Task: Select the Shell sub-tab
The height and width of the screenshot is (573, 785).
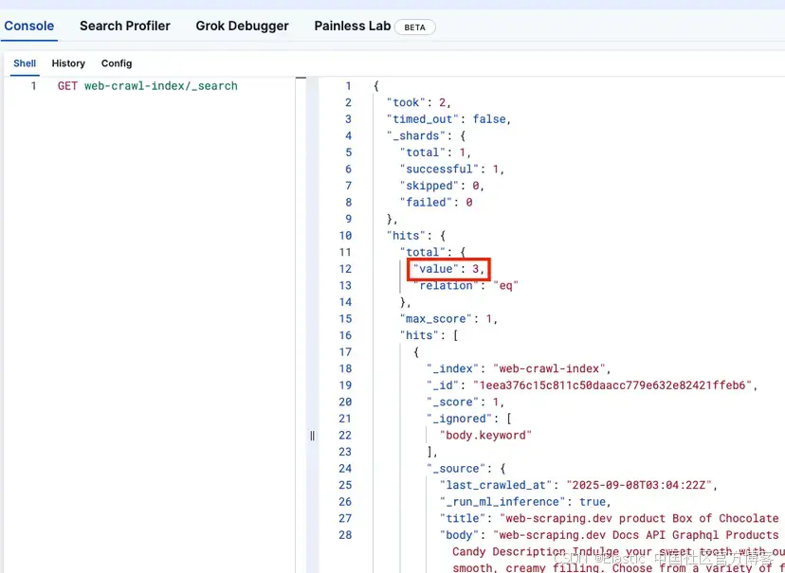Action: [25, 63]
